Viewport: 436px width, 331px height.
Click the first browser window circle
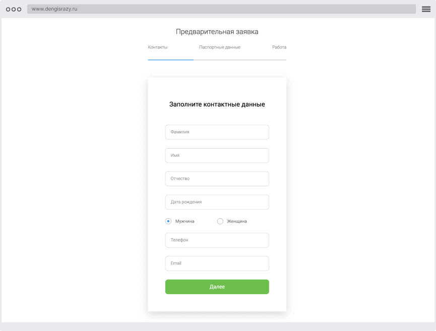tap(8, 9)
